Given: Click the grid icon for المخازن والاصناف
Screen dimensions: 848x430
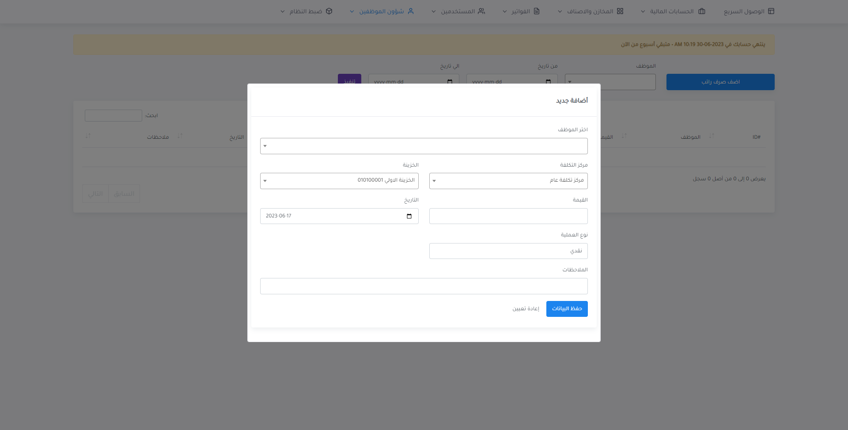Looking at the screenshot, I should [620, 11].
